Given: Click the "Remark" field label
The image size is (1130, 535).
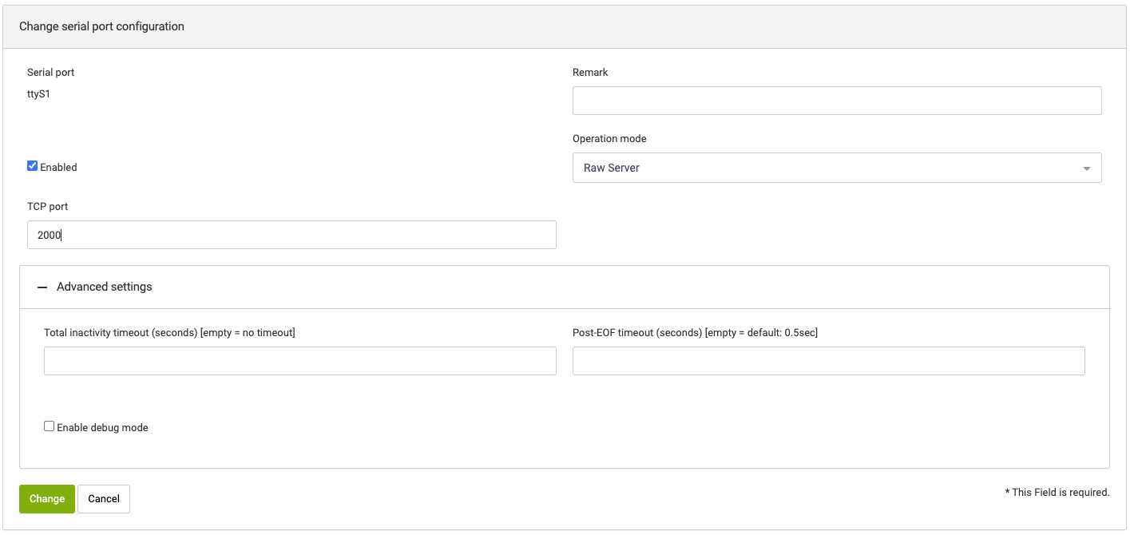Looking at the screenshot, I should [590, 73].
